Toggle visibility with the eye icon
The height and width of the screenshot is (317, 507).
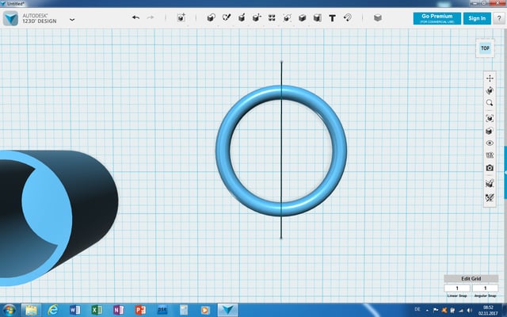[490, 143]
